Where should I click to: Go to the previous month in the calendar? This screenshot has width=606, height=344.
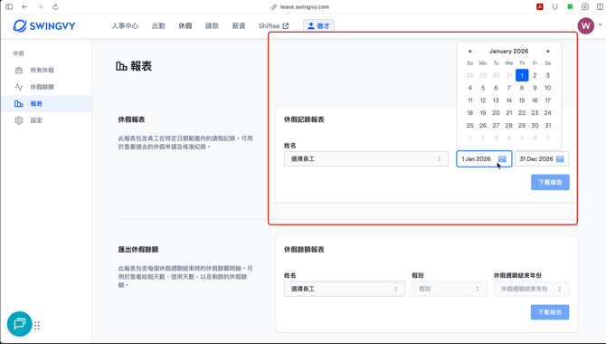point(470,51)
